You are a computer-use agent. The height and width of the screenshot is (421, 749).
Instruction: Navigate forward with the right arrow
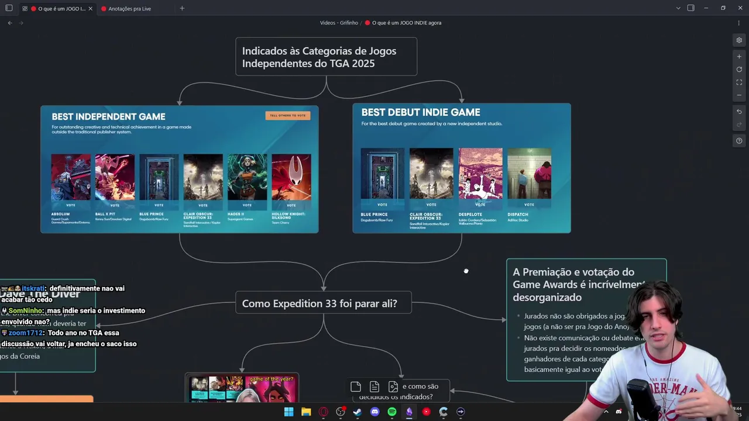point(21,23)
